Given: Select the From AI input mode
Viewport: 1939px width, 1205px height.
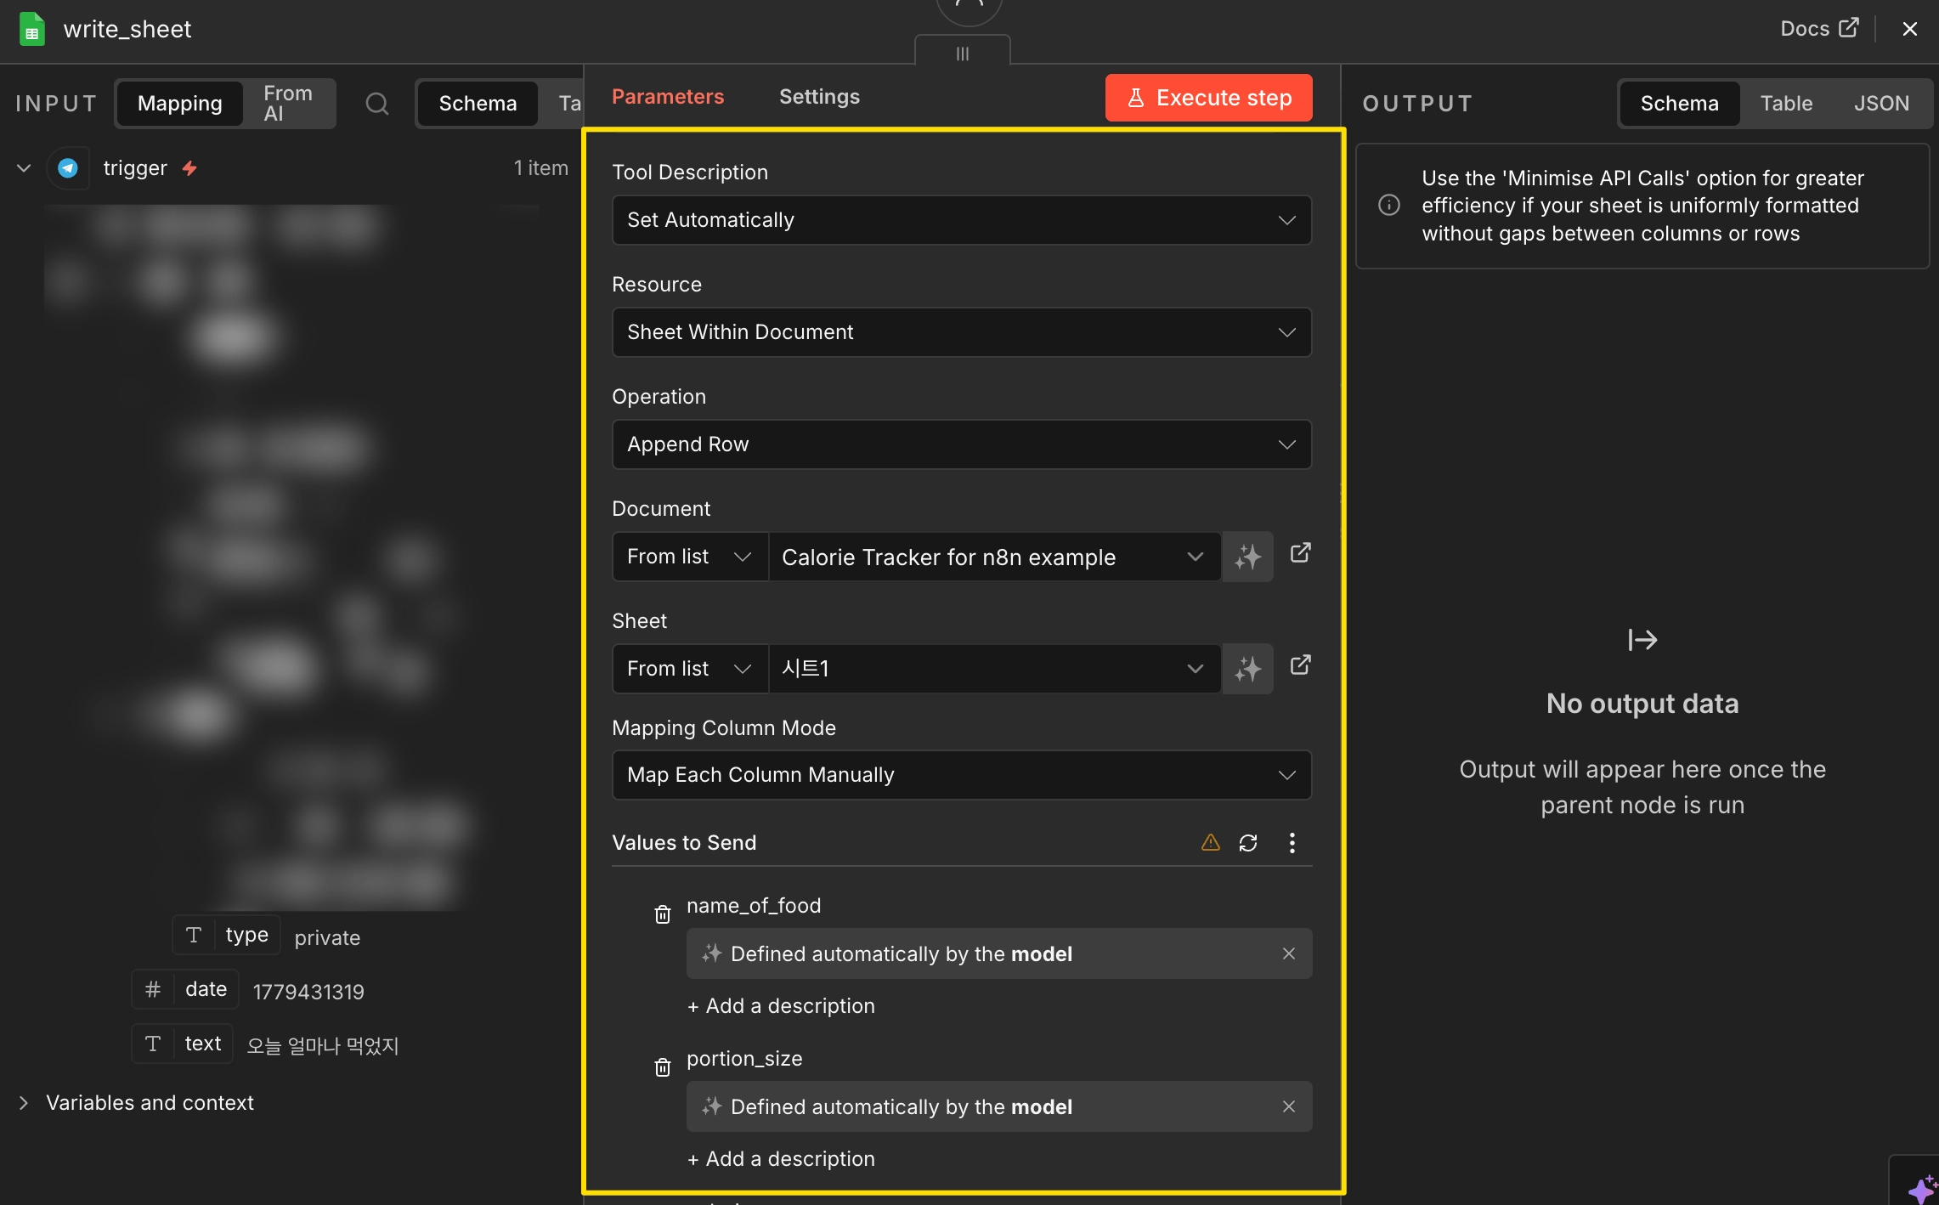Looking at the screenshot, I should [x=288, y=104].
